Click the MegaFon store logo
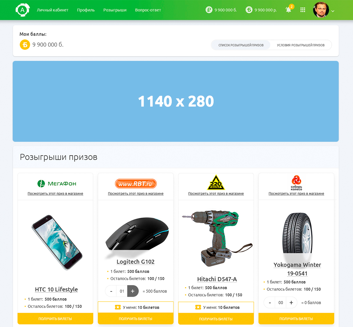This screenshot has height=327, width=353. pos(57,183)
